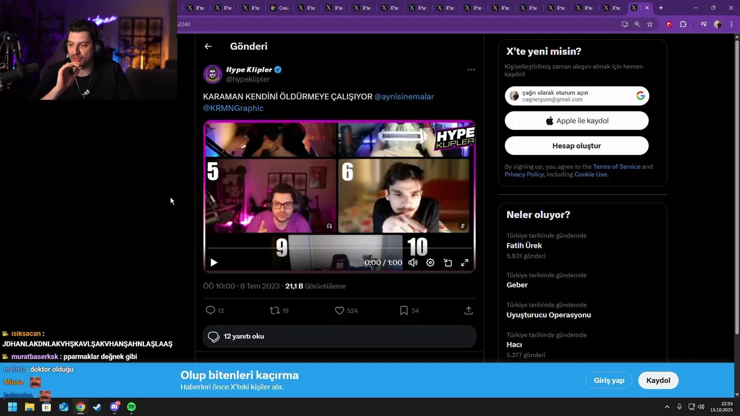Viewport: 740px width, 416px height.
Task: Click Apple ile kaydol button
Action: [x=577, y=121]
